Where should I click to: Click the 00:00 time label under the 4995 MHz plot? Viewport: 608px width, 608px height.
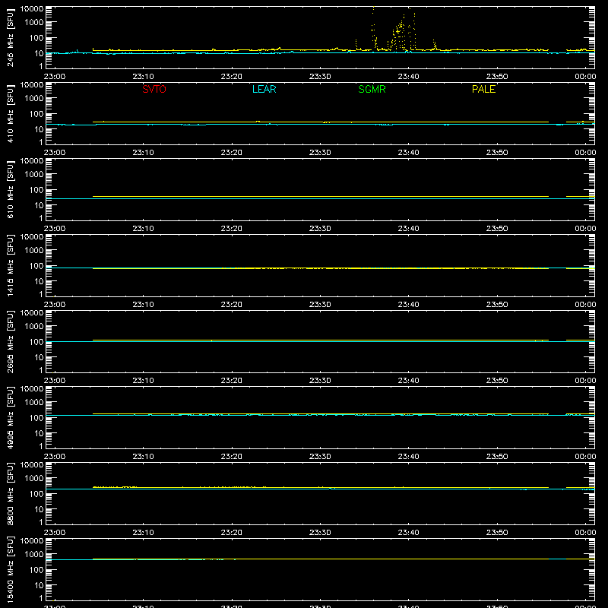[x=585, y=457]
